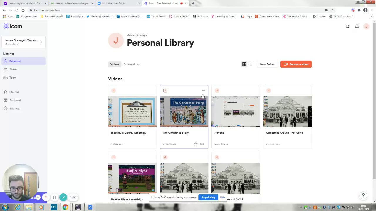Click Individual Liberty Assembly title
The width and height of the screenshot is (376, 211).
tap(129, 133)
